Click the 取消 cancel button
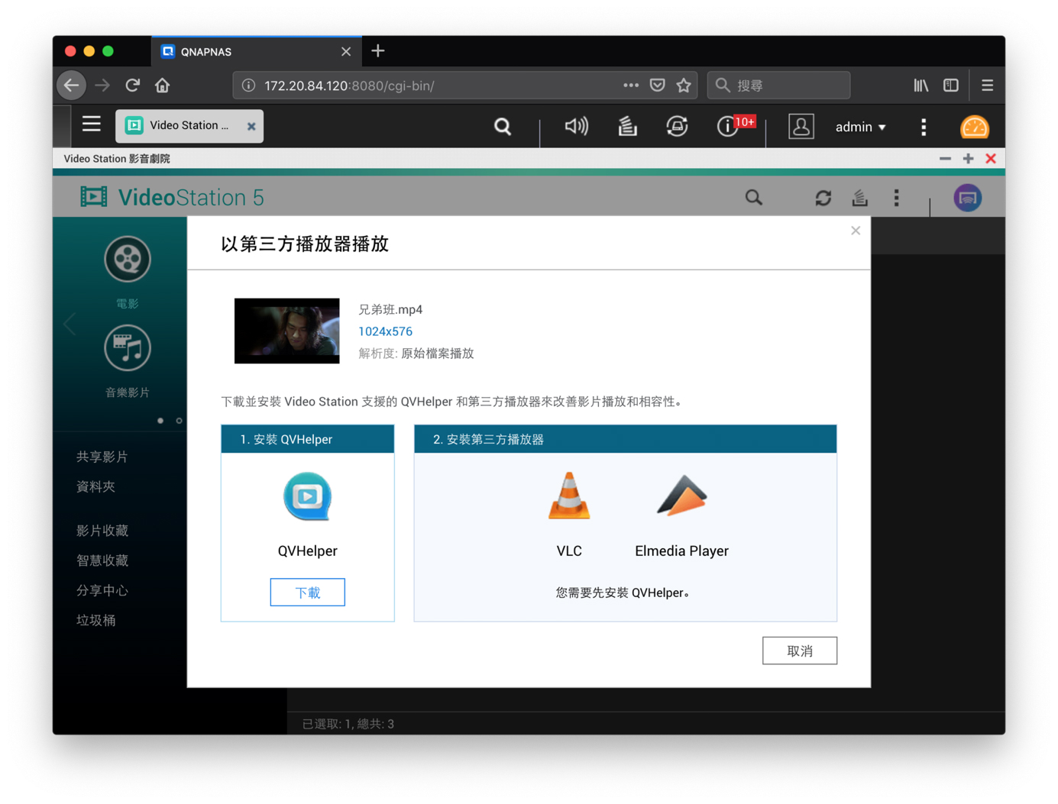 pyautogui.click(x=800, y=651)
